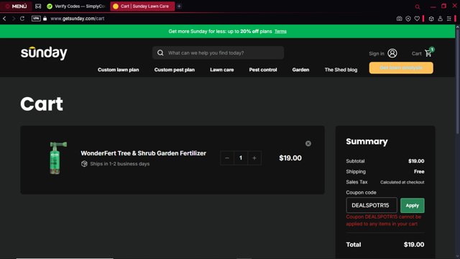Click 'Calculated at checkout' text
Viewport: 460px width, 259px height.
pos(402,182)
